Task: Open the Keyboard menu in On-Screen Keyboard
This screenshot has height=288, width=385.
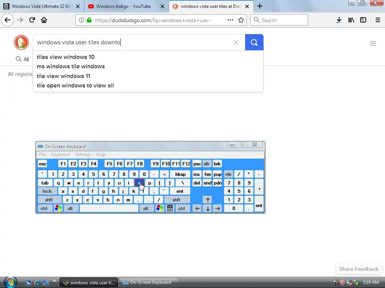Action: (x=61, y=154)
